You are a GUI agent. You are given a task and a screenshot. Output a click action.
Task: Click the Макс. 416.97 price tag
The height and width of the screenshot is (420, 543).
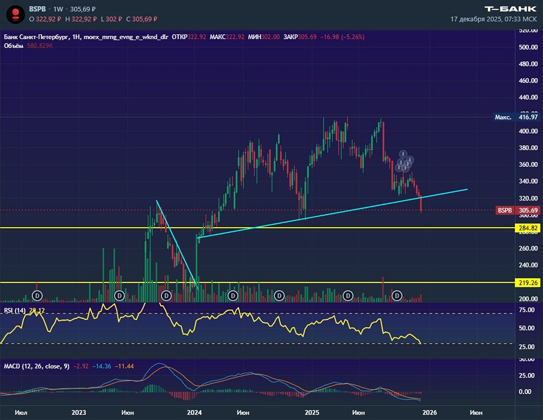(511, 117)
